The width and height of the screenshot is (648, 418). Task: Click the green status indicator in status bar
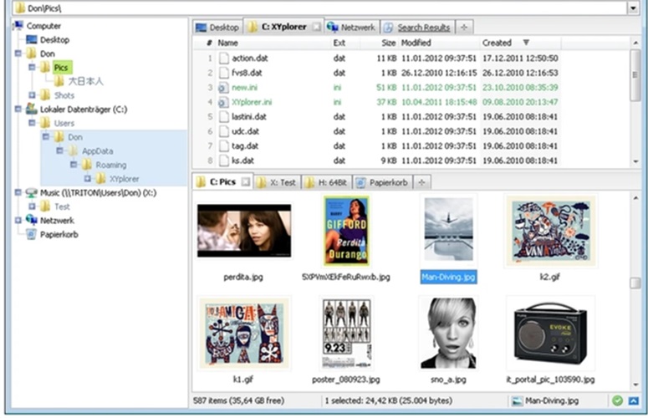pyautogui.click(x=617, y=401)
